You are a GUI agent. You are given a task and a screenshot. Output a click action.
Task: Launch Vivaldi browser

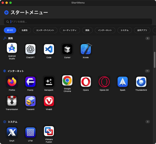pos(49,101)
